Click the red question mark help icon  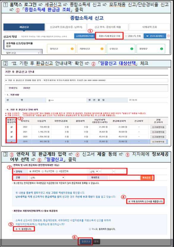[x=168, y=36]
